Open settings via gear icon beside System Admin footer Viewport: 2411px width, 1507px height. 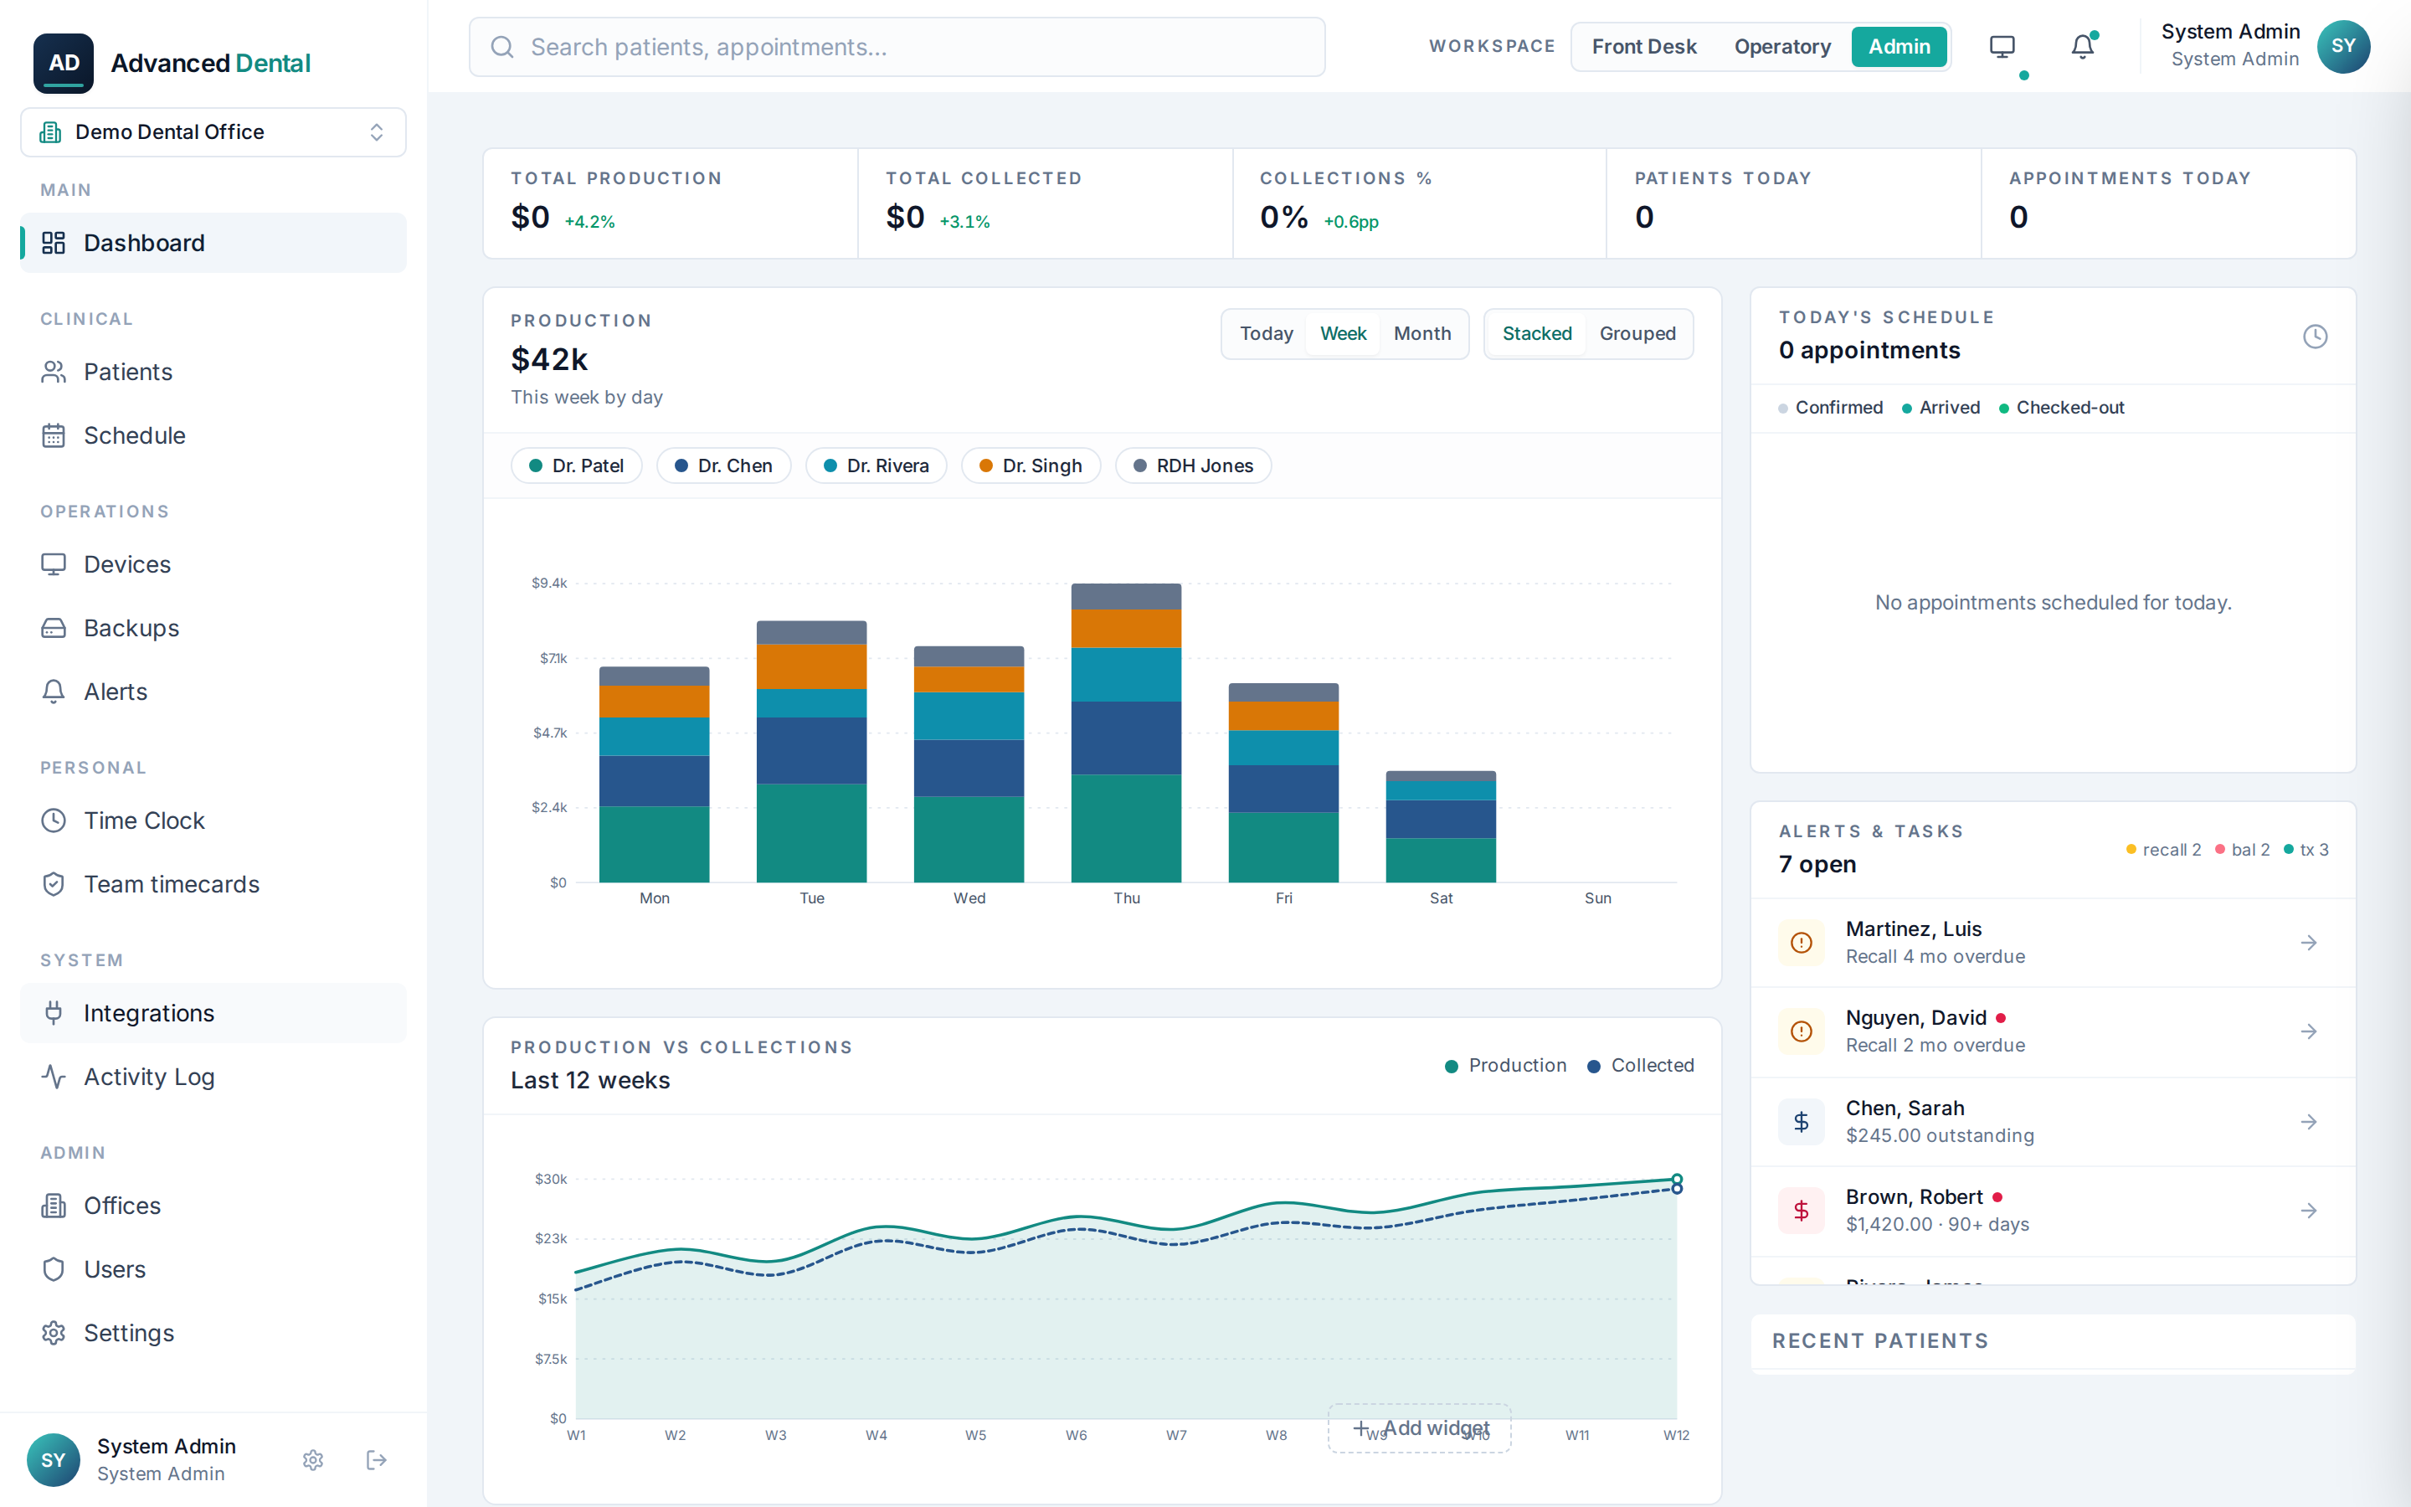[313, 1460]
